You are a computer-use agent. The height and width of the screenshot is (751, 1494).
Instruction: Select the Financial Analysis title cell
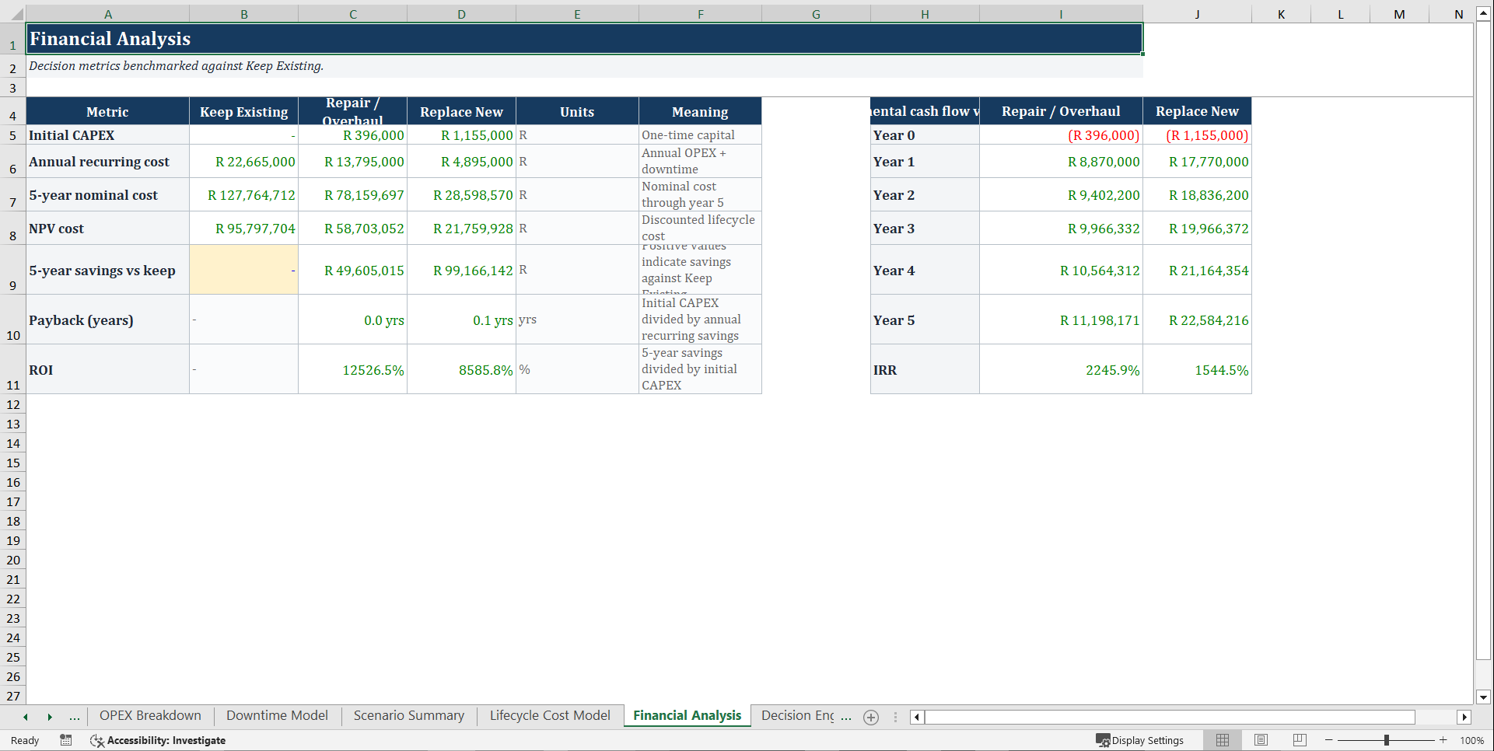(584, 39)
